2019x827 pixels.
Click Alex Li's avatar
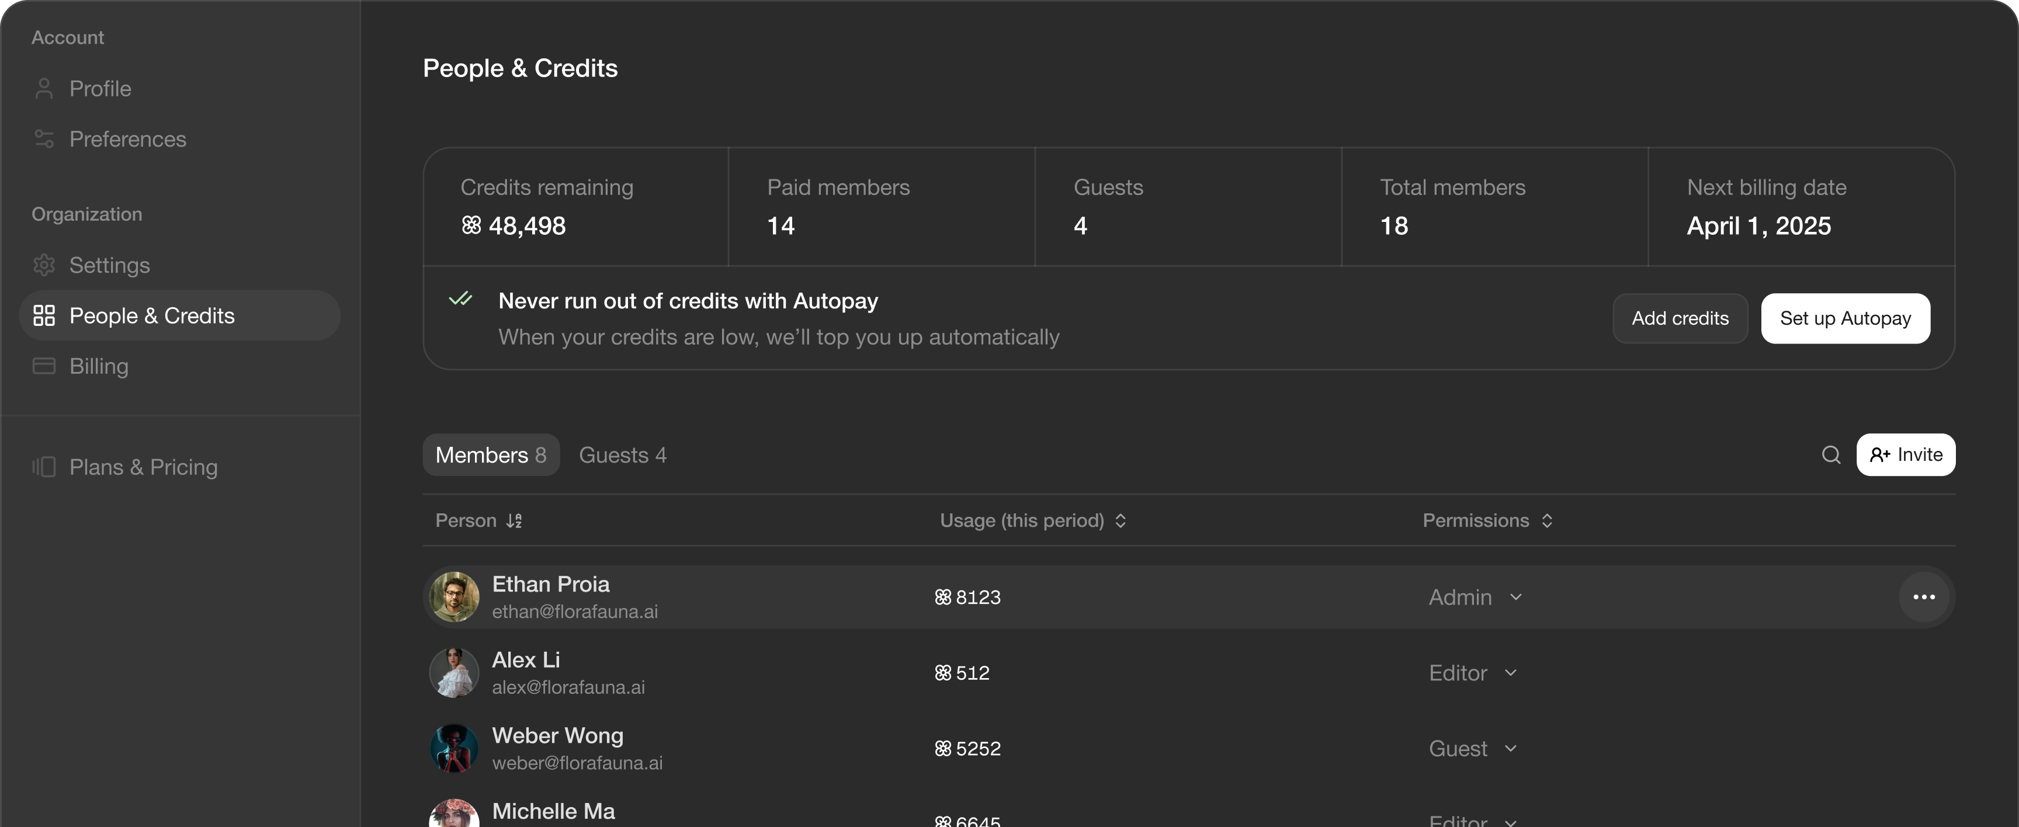454,673
